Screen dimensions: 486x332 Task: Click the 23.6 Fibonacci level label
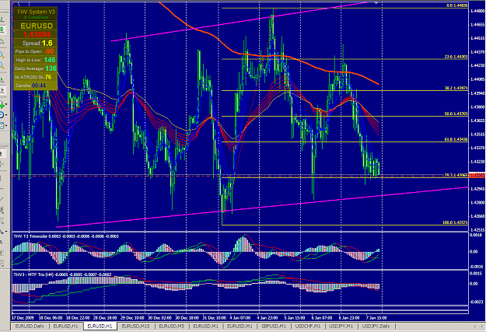pos(456,57)
